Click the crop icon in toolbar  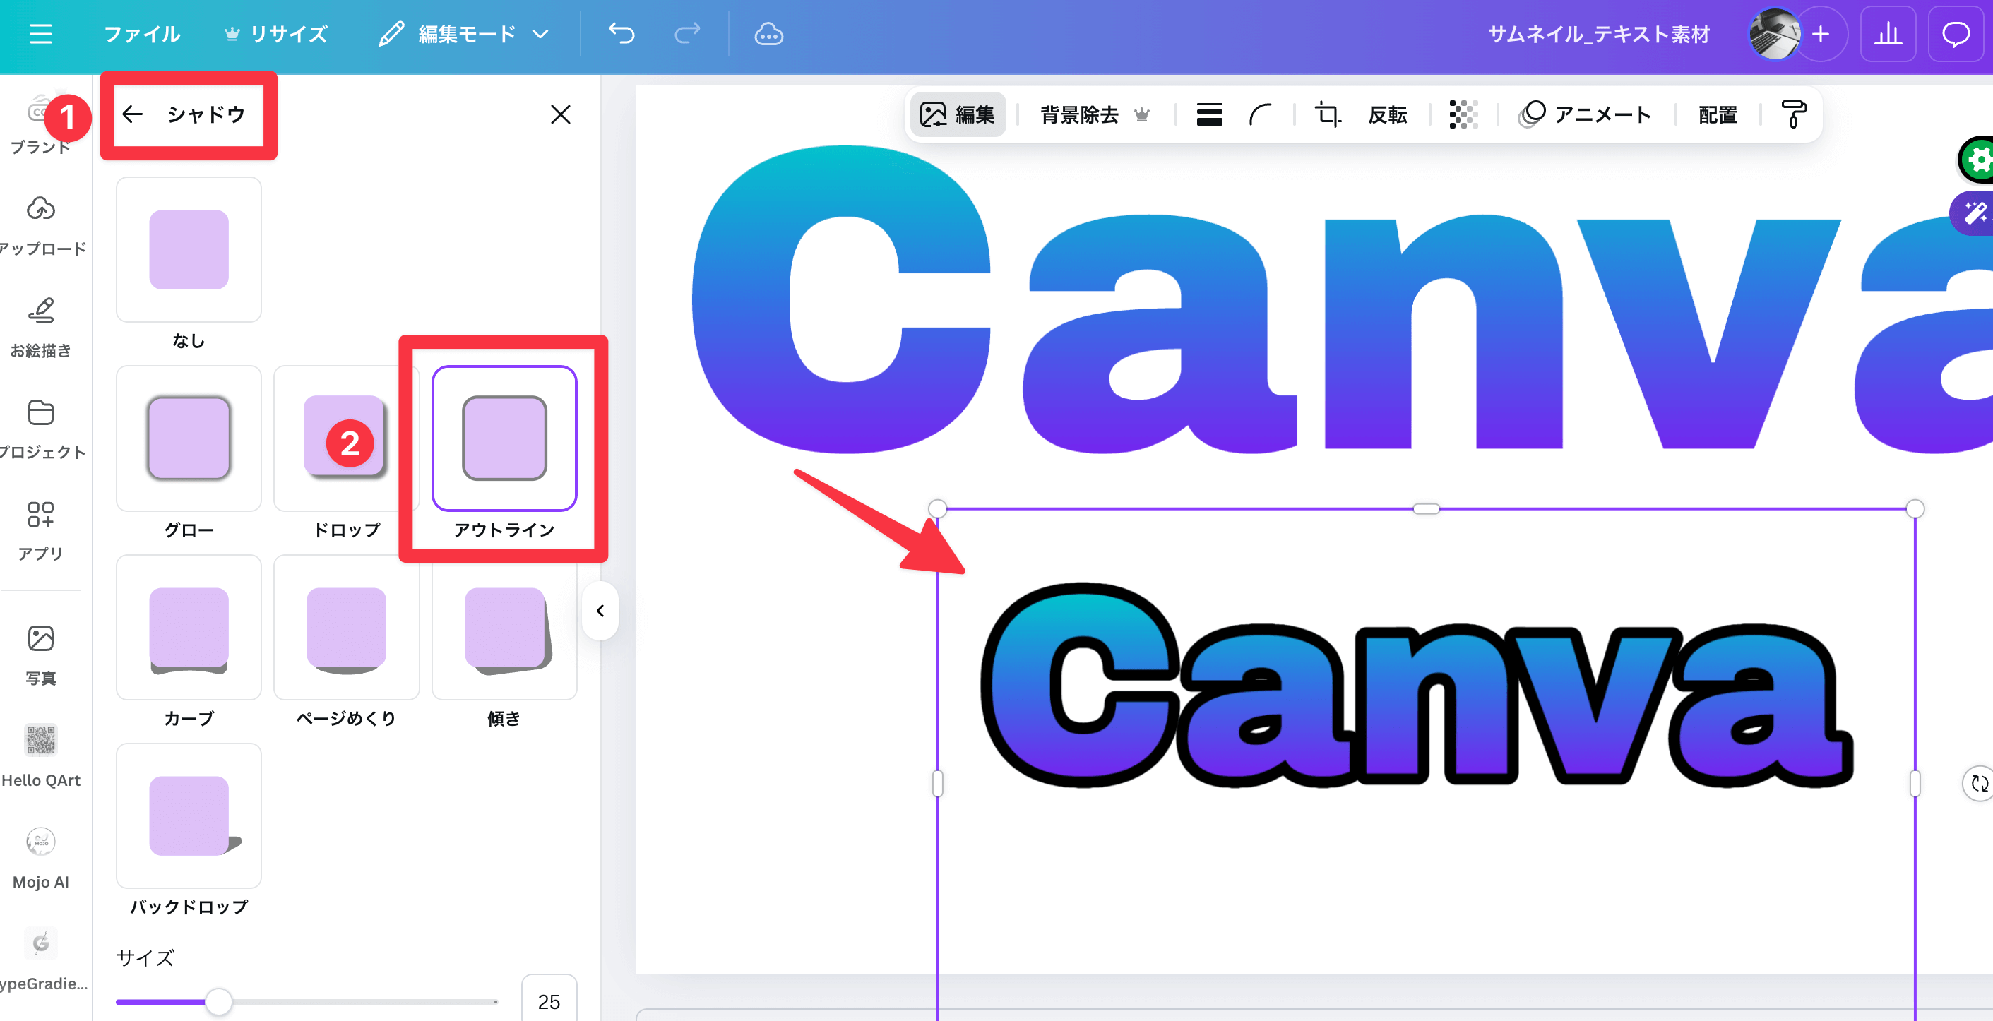[1328, 114]
